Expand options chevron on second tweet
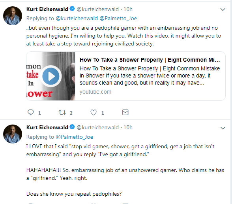The height and width of the screenshot is (204, 232). point(223,128)
